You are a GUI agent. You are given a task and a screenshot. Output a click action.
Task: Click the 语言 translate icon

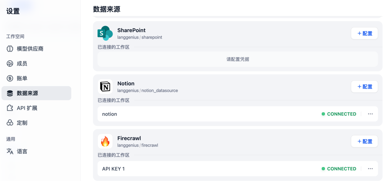click(10, 151)
